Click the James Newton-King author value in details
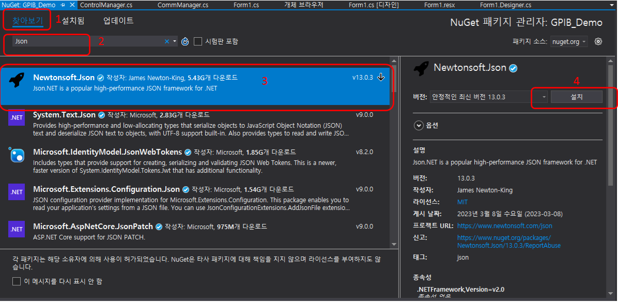618x302 pixels. pyautogui.click(x=485, y=190)
